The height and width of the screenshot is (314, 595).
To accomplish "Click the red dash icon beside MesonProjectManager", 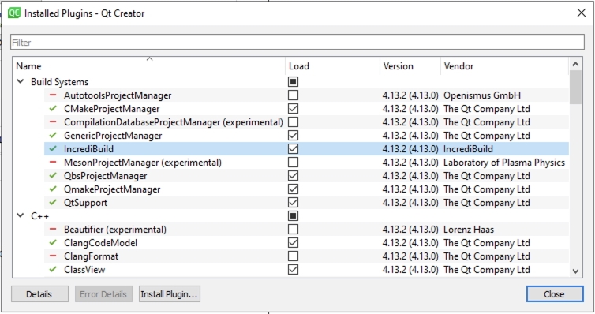I will [x=53, y=163].
